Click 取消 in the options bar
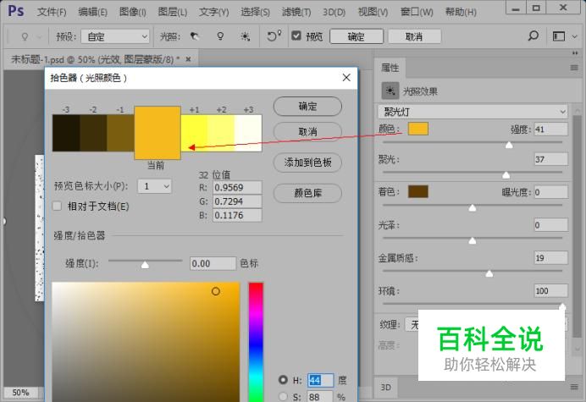The image size is (586, 402). 414,36
